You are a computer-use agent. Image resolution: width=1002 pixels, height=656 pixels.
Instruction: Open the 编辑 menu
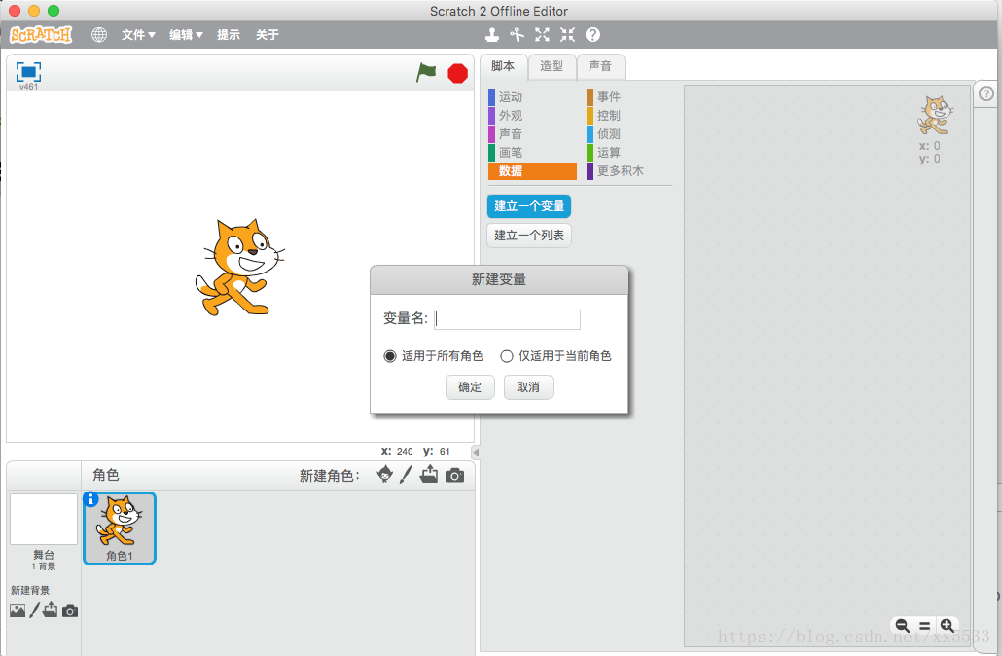point(186,34)
